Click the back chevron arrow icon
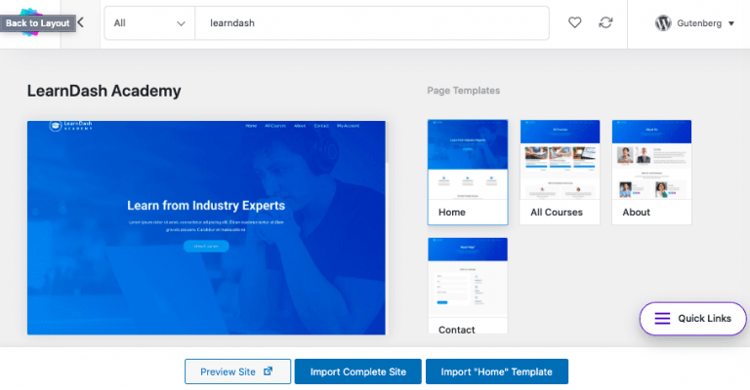750x390 pixels. [81, 22]
